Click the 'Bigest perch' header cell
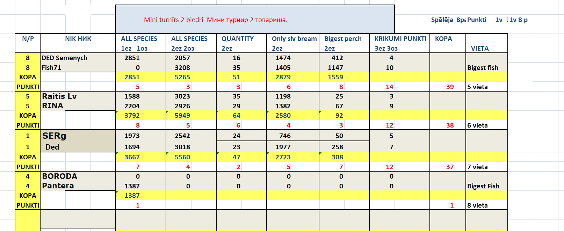 click(x=343, y=39)
